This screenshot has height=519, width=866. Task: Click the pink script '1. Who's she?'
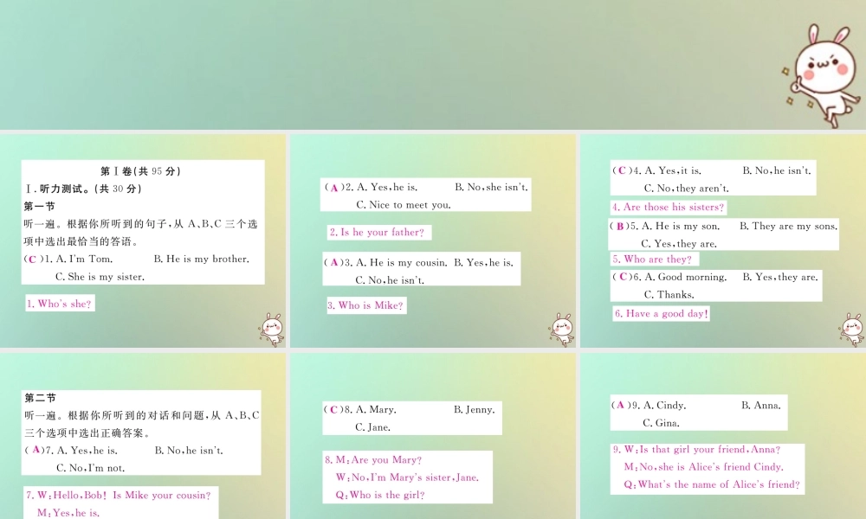(x=60, y=304)
